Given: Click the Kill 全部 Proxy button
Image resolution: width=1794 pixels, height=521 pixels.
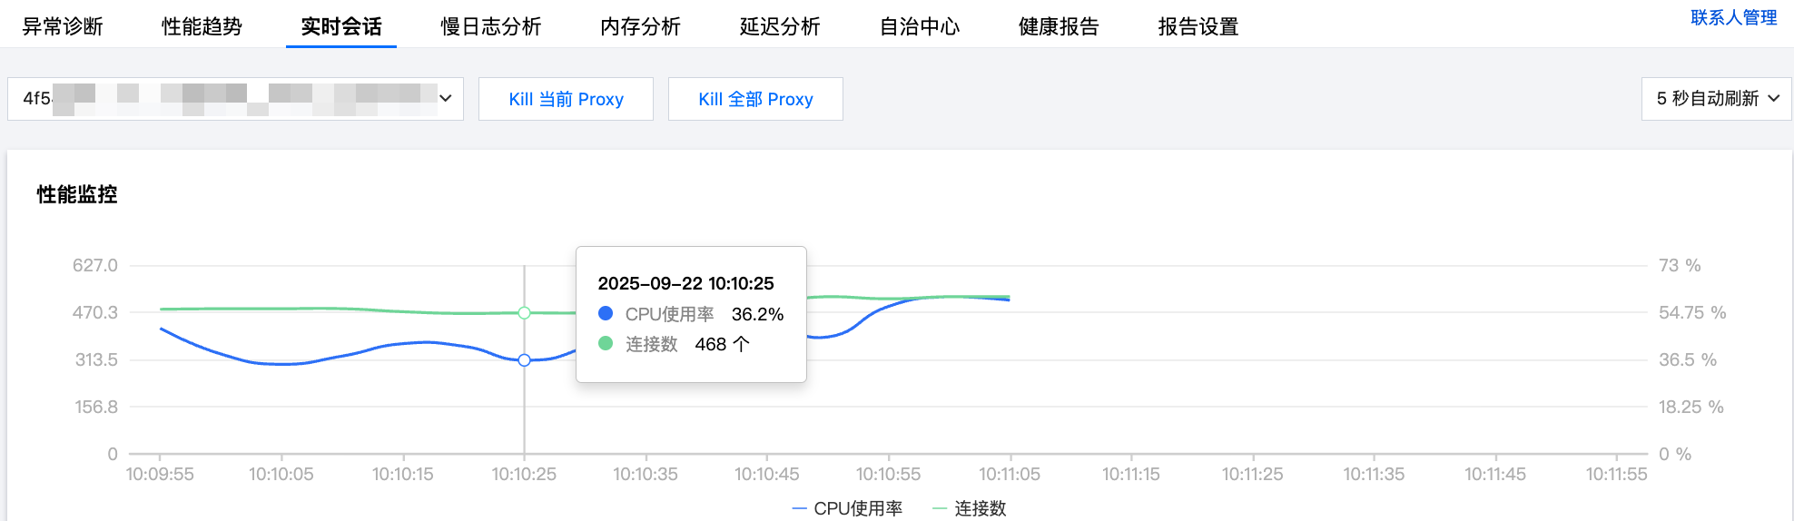Looking at the screenshot, I should coord(755,99).
